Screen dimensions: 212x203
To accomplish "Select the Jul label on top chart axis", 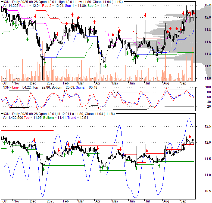I will (147, 83).
